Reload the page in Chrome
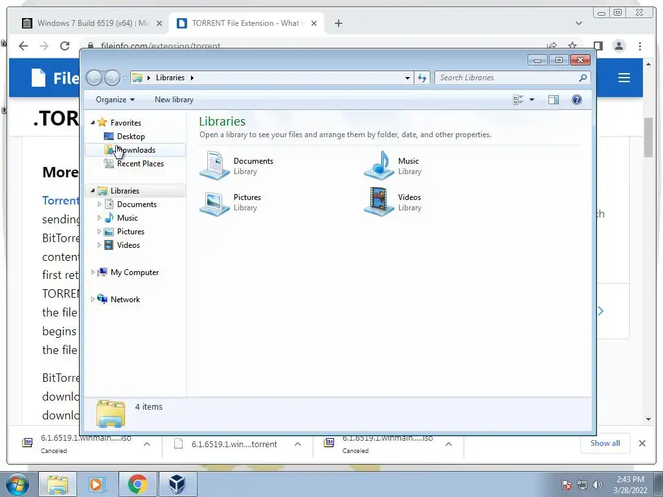This screenshot has width=663, height=497. (65, 46)
